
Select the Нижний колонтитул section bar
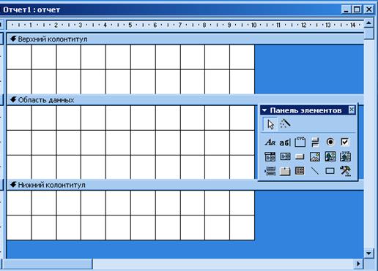(185, 185)
